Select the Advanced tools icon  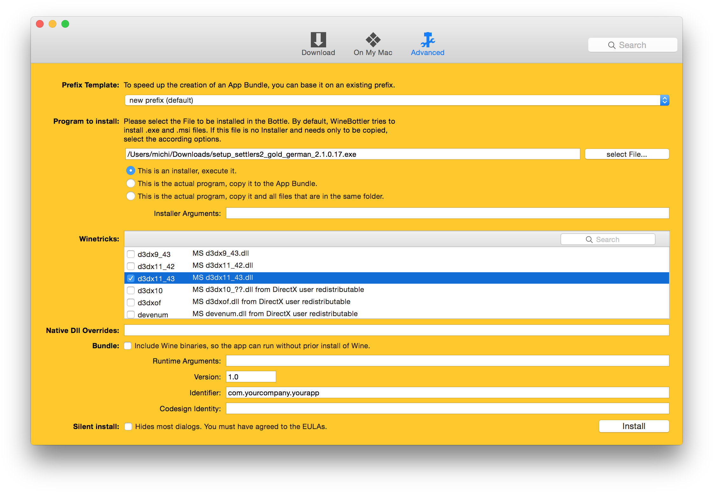[428, 40]
